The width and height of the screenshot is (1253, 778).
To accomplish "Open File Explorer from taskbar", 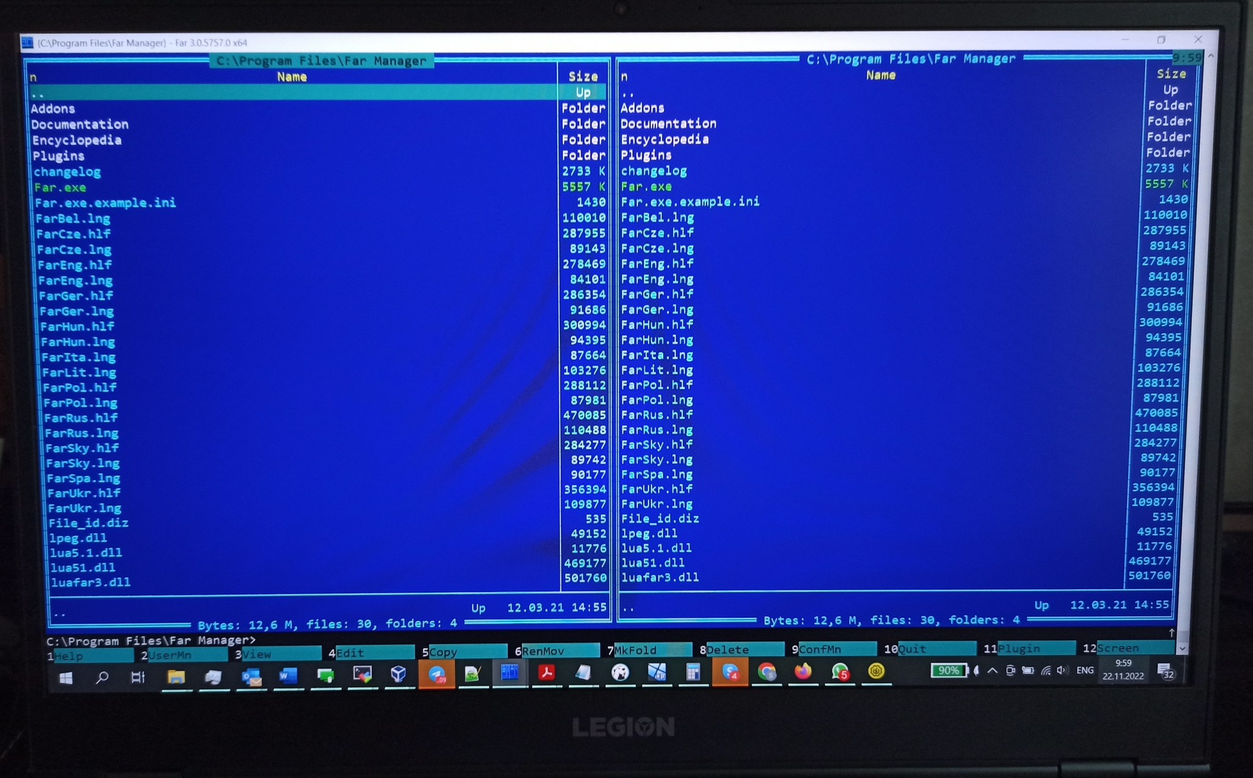I will click(x=176, y=676).
